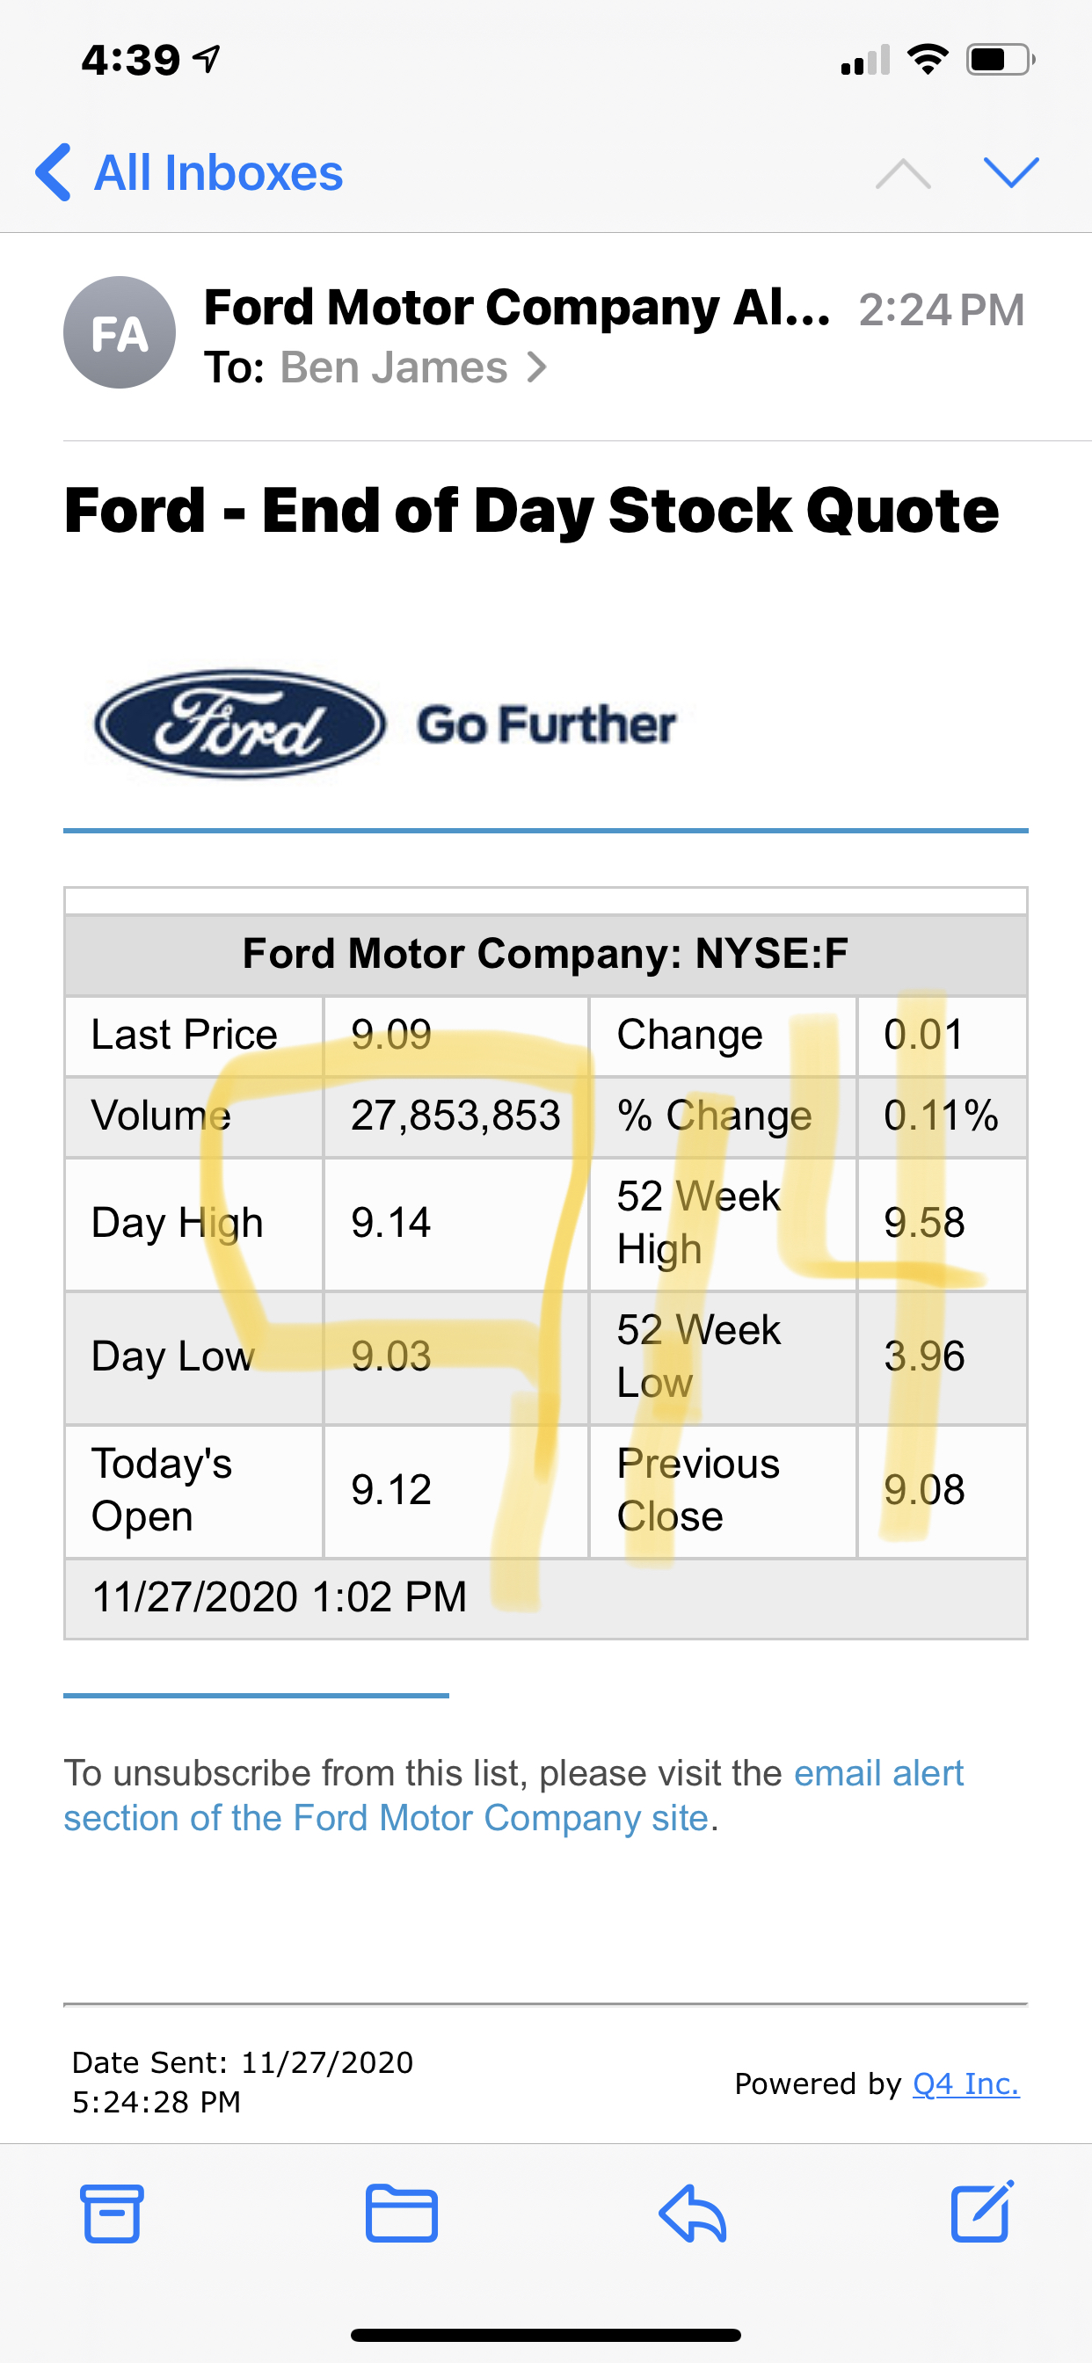Open the email alert section link
This screenshot has width=1092, height=2363.
(x=878, y=1772)
